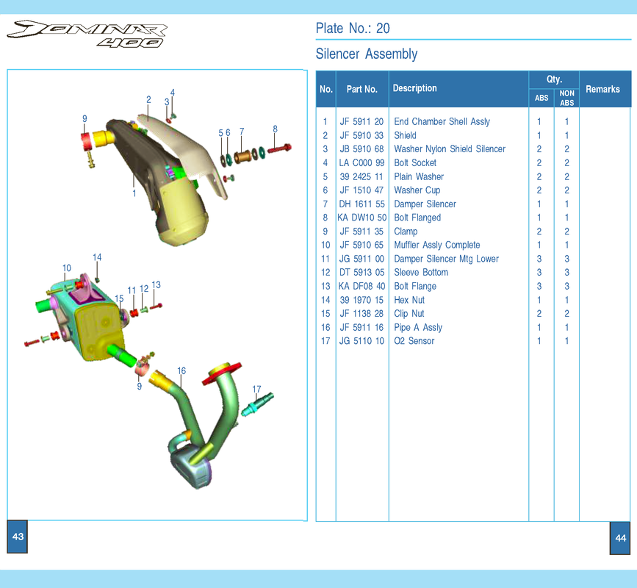Click diagram callout number 8
The height and width of the screenshot is (588, 637).
click(275, 129)
